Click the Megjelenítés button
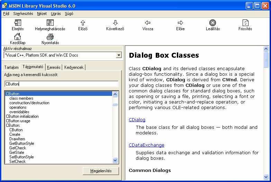Screen dimensions: 271x182 tap(101, 171)
